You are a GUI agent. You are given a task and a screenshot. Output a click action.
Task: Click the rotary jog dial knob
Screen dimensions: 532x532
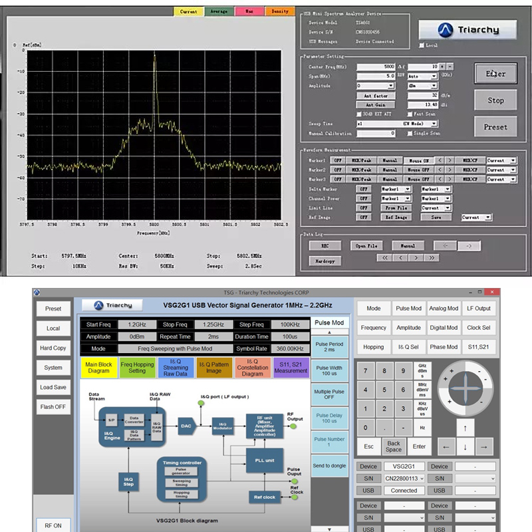465,388
